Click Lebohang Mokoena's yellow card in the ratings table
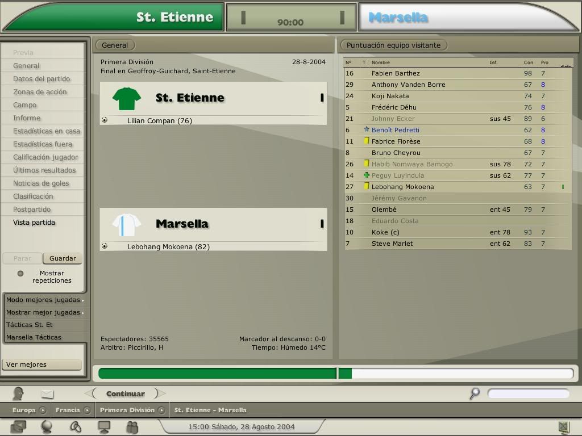The height and width of the screenshot is (436, 582). (x=367, y=186)
